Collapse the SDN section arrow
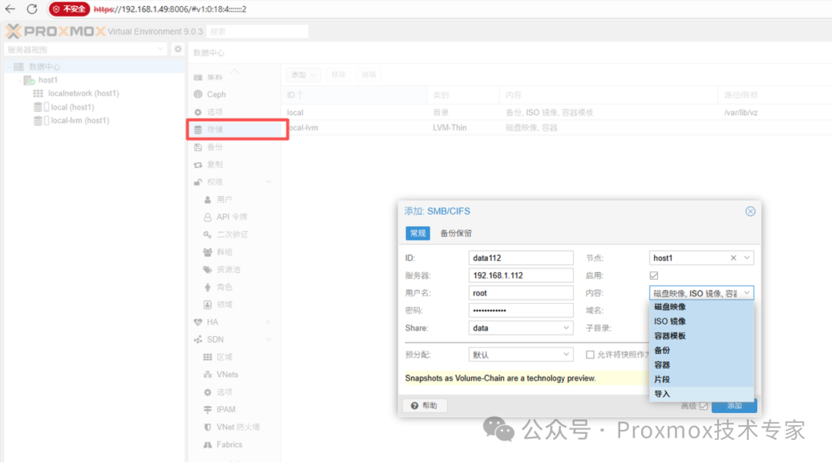The height and width of the screenshot is (463, 832). tap(269, 340)
